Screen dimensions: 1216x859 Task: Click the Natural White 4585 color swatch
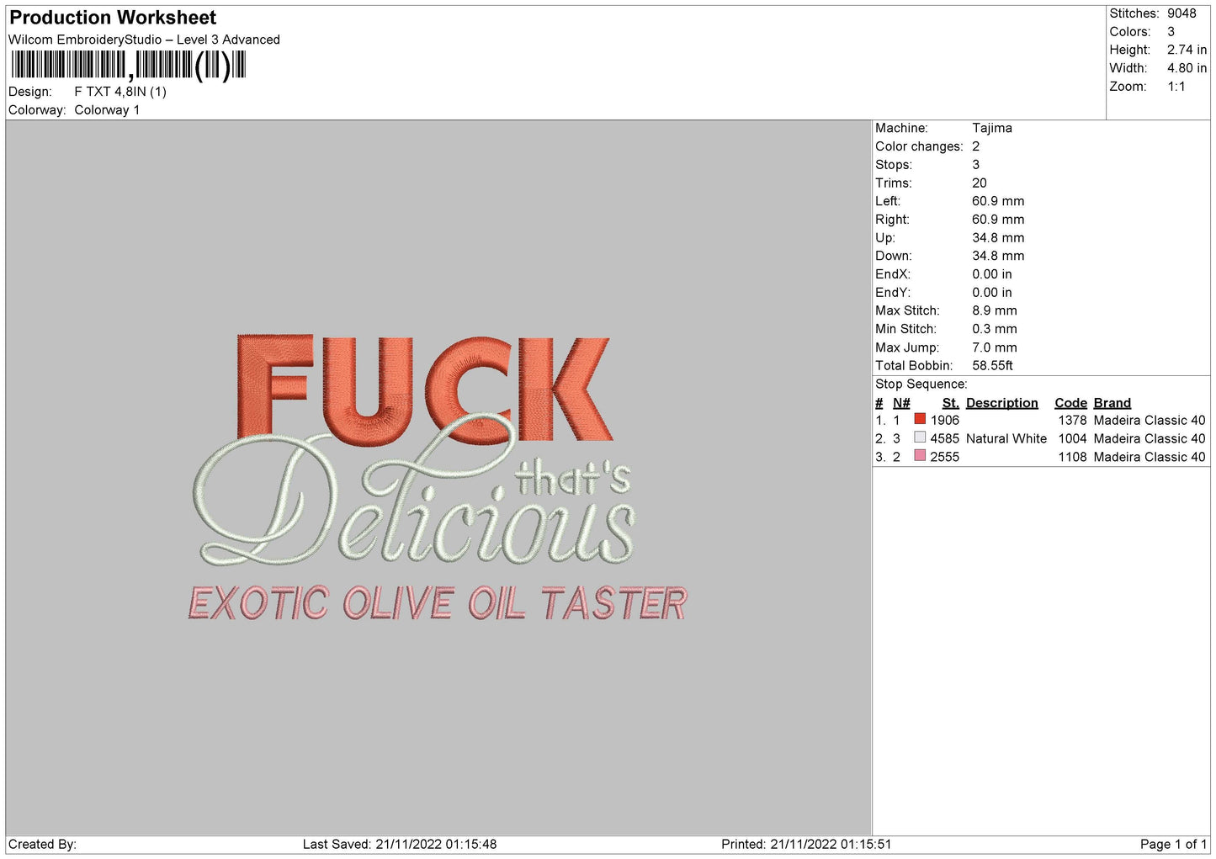(920, 437)
